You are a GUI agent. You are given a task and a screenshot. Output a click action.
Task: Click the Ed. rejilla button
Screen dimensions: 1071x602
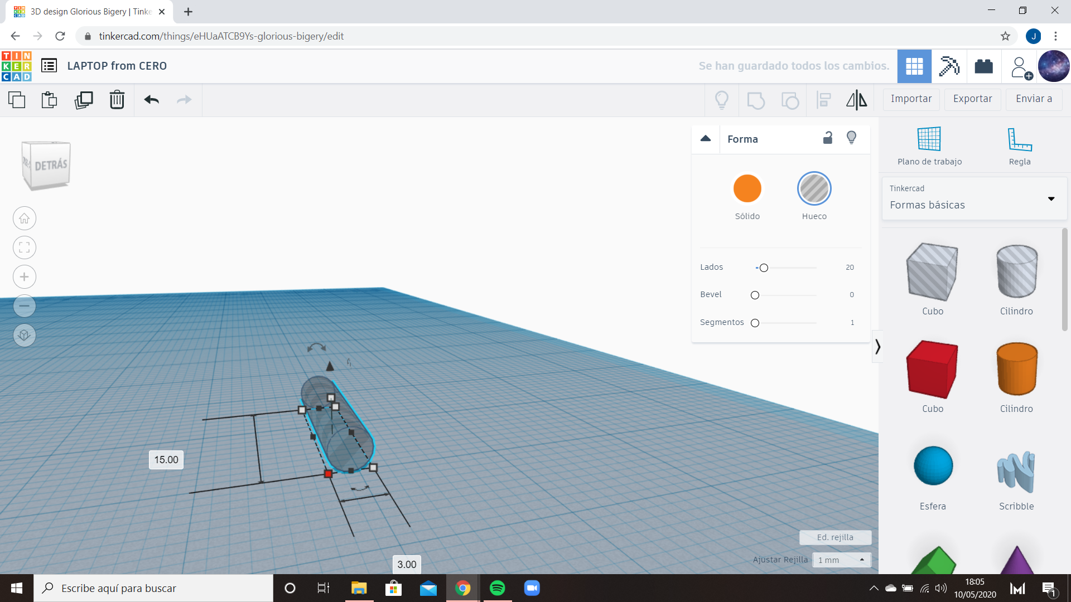835,537
